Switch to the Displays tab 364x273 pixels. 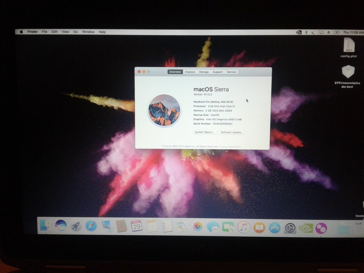190,72
